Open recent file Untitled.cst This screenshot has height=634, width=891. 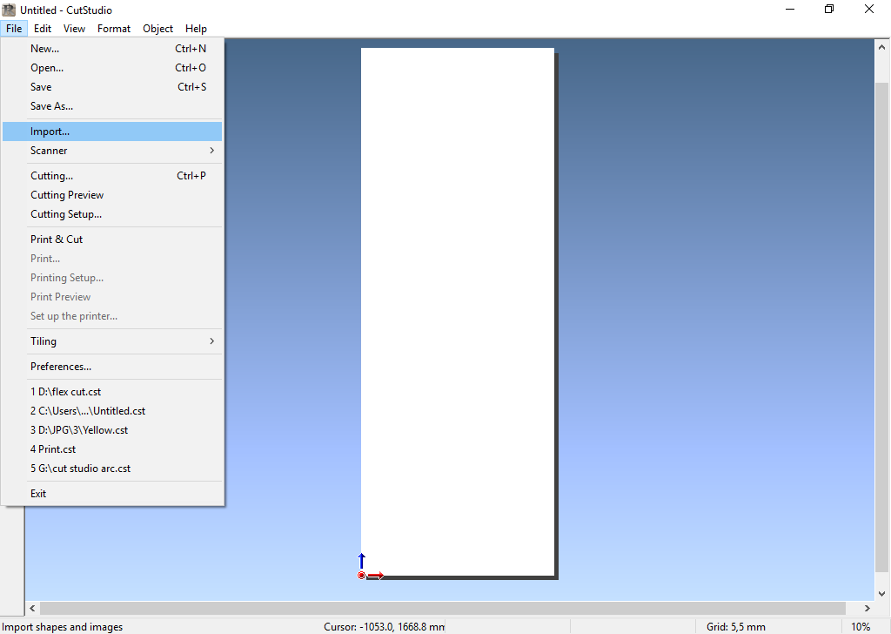click(x=112, y=411)
